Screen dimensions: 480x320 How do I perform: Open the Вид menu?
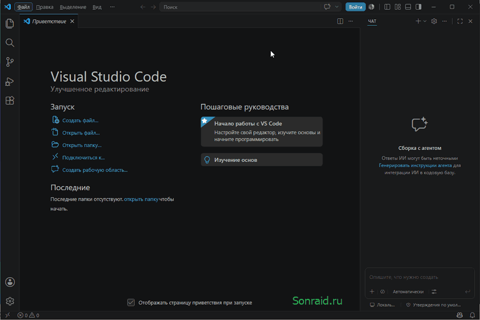pos(97,7)
